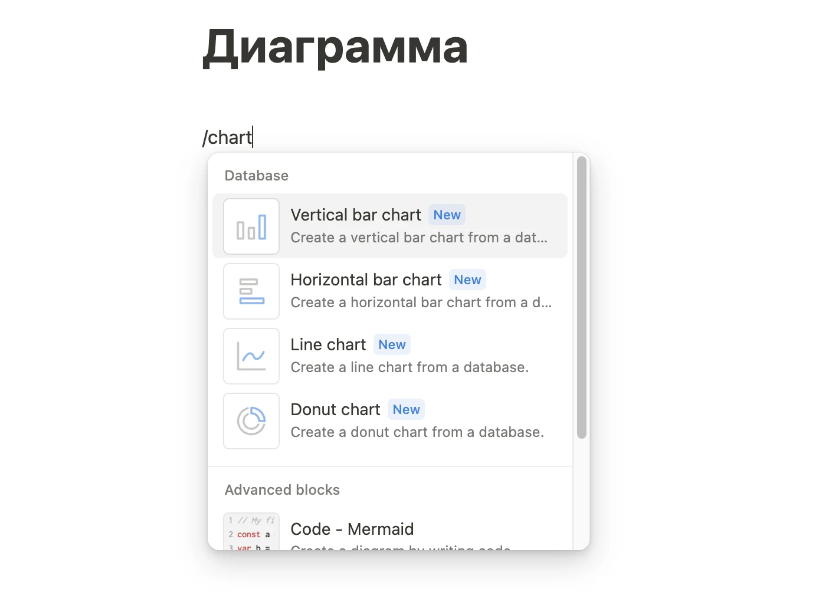Screen dimensions: 819x605
Task: Click the slash menu scrollbar thumb
Action: 582,297
